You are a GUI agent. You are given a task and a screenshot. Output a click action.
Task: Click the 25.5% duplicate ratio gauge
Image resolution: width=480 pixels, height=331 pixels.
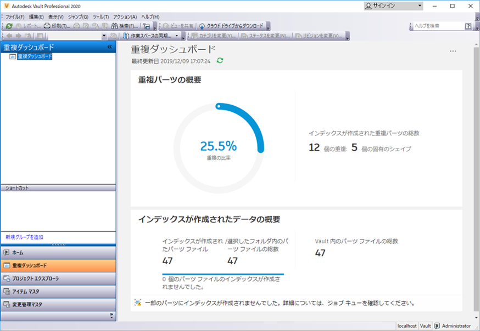point(219,148)
